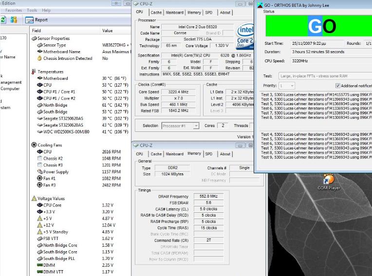Click the +5 V Standby icon
This screenshot has height=276, width=372.
[40, 232]
